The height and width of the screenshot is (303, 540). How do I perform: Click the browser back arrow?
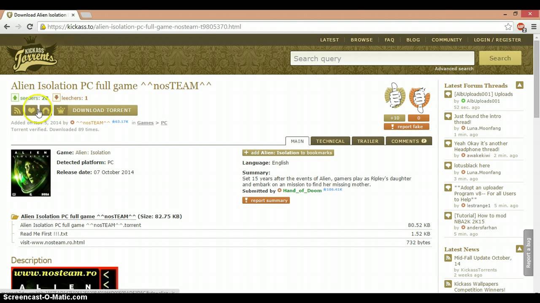[x=7, y=27]
